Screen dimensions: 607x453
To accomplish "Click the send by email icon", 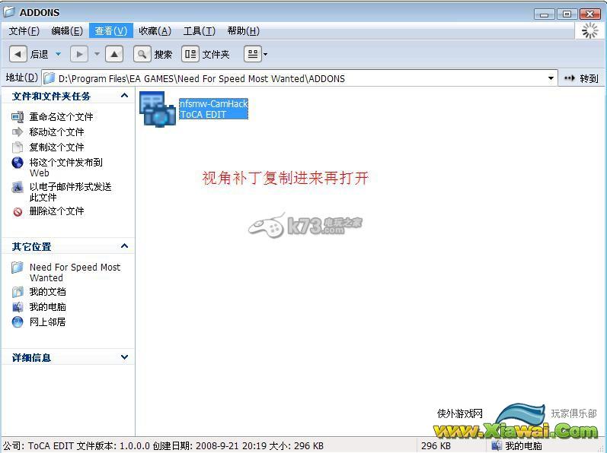I will pyautogui.click(x=18, y=187).
